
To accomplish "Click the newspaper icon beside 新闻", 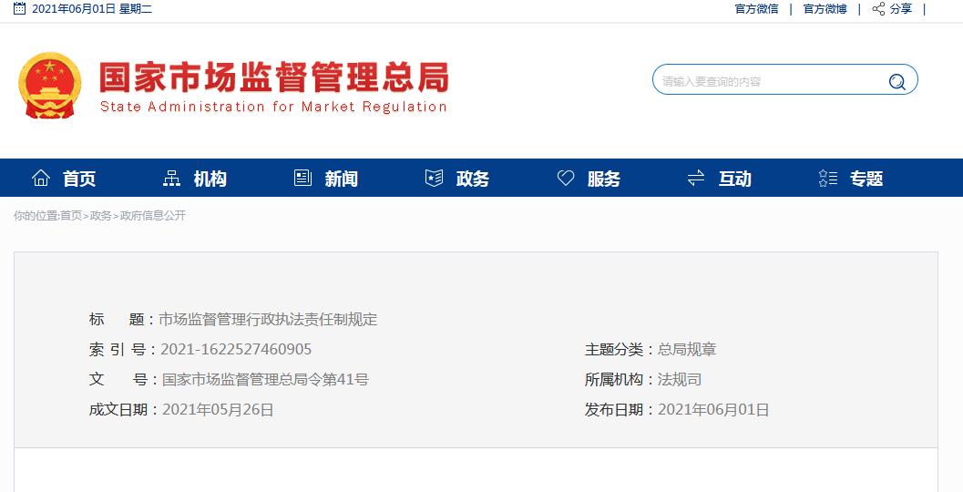I will tap(302, 179).
